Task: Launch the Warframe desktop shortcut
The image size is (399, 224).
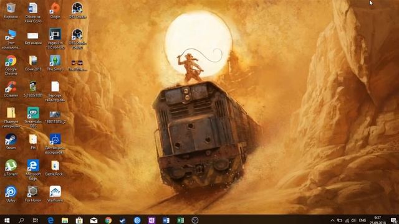Action: tap(55, 194)
